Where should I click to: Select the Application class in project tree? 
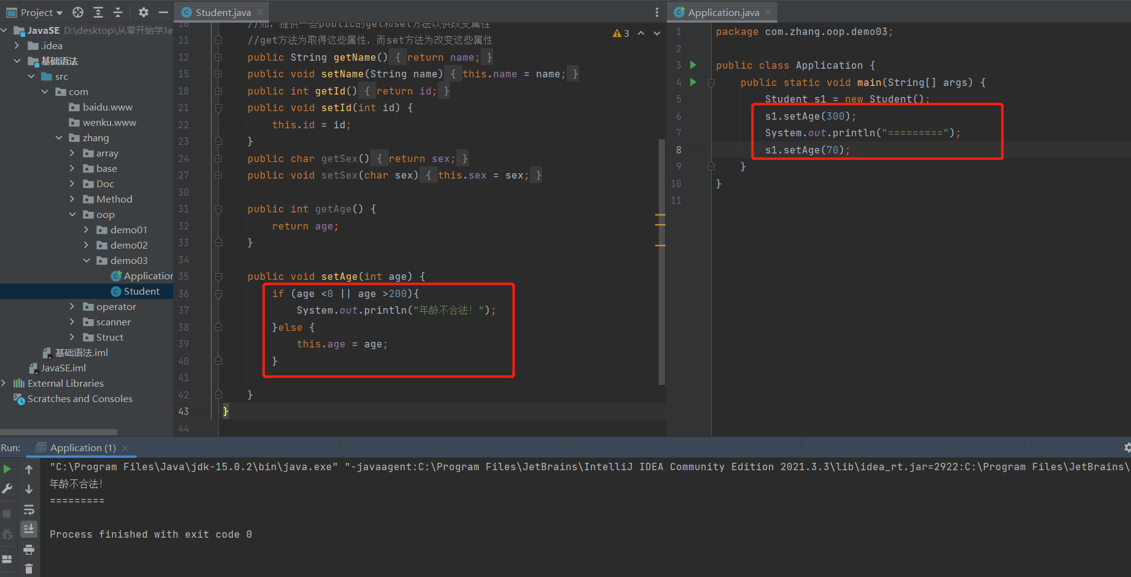(148, 276)
